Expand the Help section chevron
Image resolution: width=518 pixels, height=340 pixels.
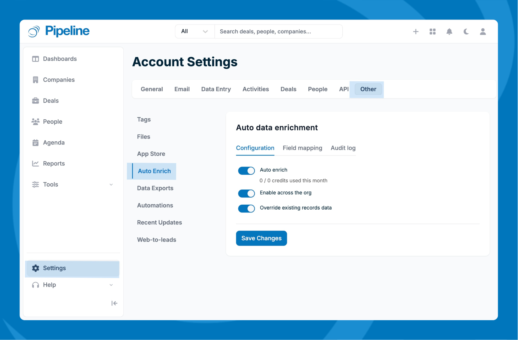111,285
